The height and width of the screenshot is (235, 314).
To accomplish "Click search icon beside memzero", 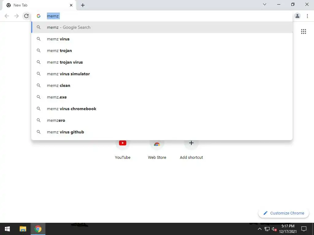I will tap(39, 120).
